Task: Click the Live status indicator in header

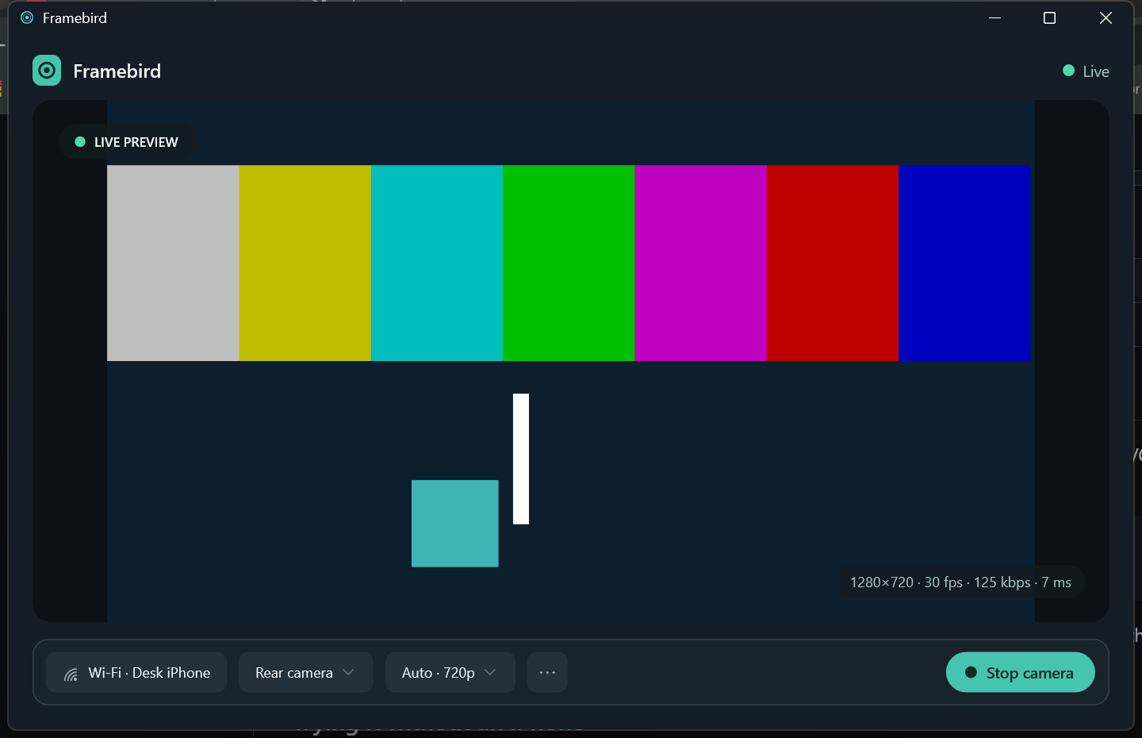Action: [x=1086, y=71]
